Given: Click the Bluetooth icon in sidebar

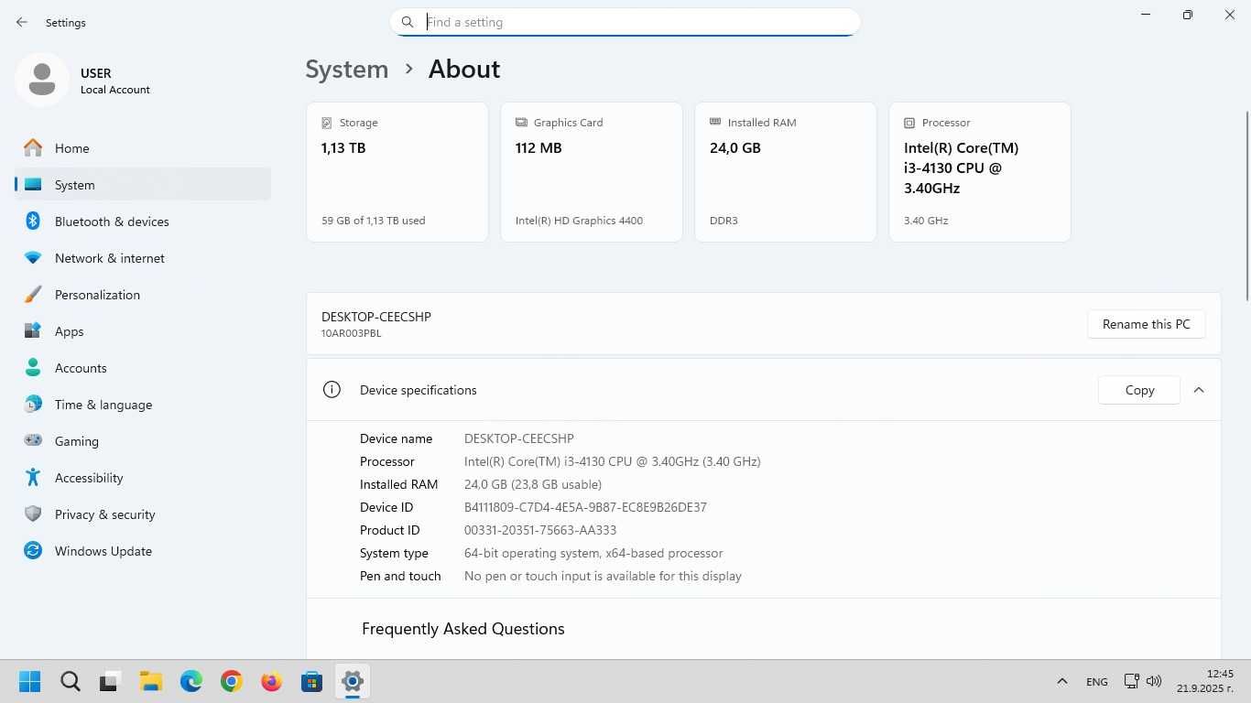Looking at the screenshot, I should click(x=33, y=221).
